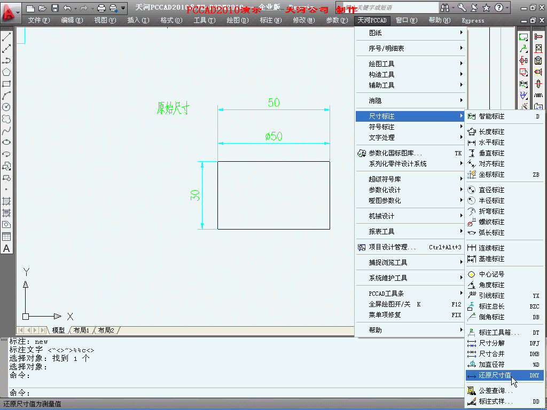The height and width of the screenshot is (410, 547).
Task: Click the Print icon
Action: point(101,7)
